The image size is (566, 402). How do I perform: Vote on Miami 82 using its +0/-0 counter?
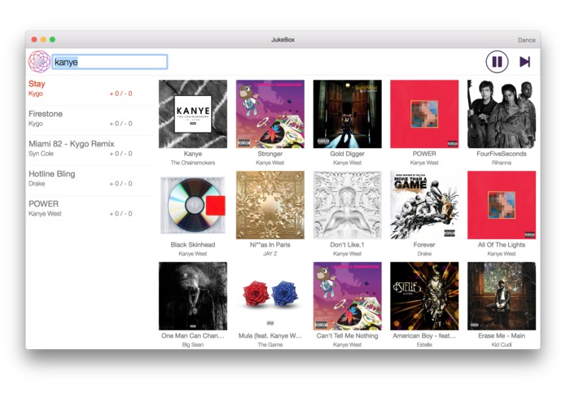click(121, 154)
